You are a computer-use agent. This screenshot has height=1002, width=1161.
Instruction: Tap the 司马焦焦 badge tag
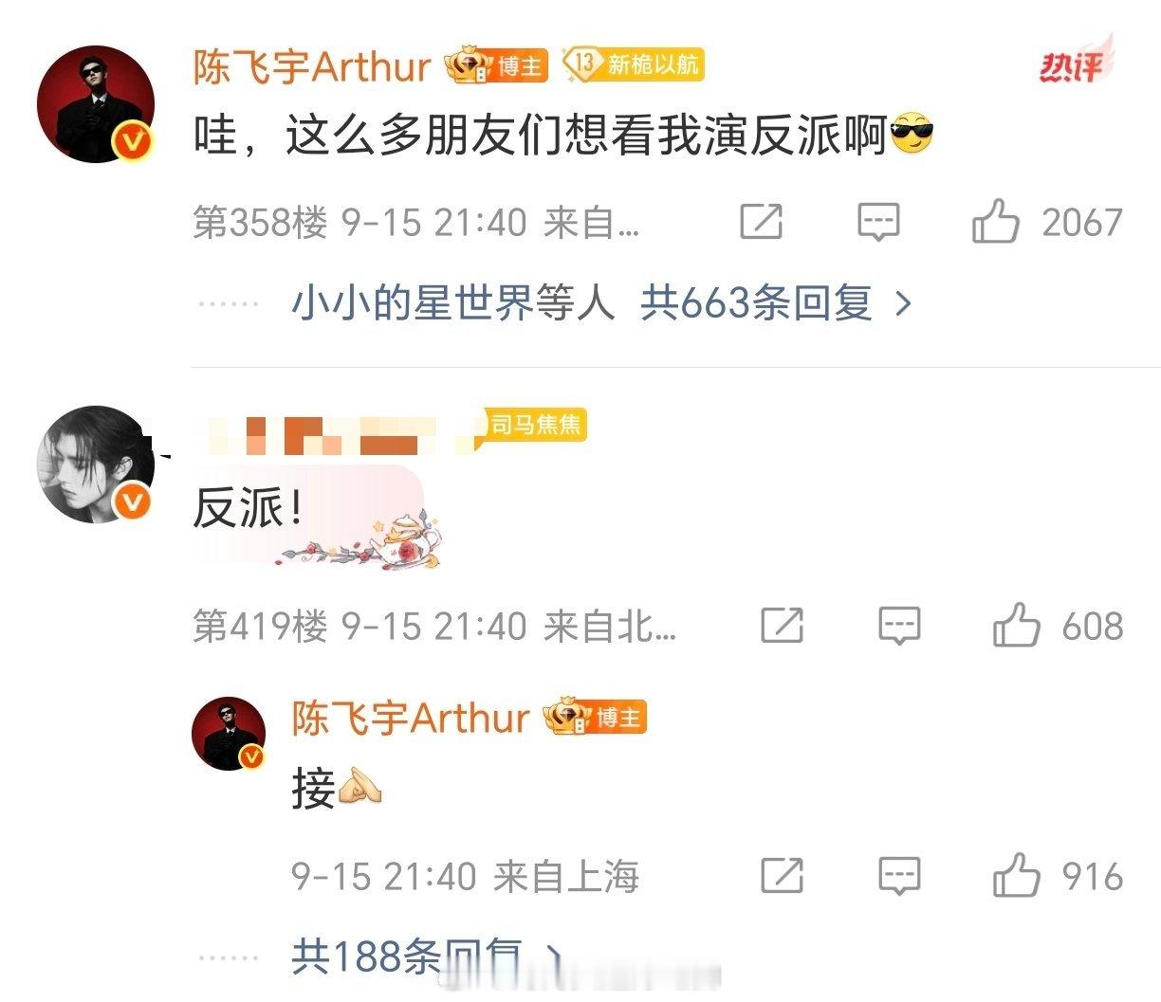click(x=535, y=425)
